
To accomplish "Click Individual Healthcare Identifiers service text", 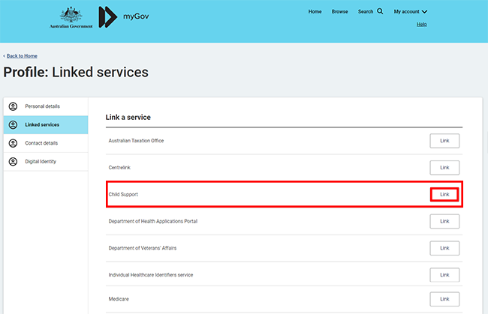I will (x=151, y=275).
